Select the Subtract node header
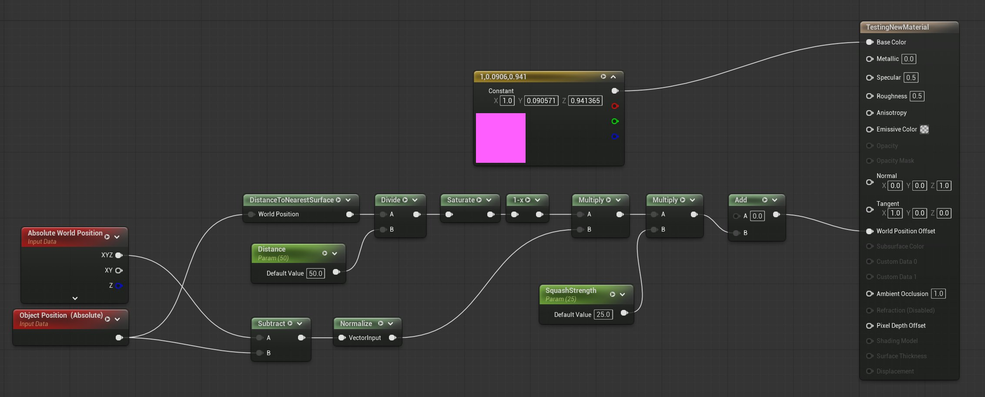Image resolution: width=985 pixels, height=397 pixels. [x=271, y=323]
